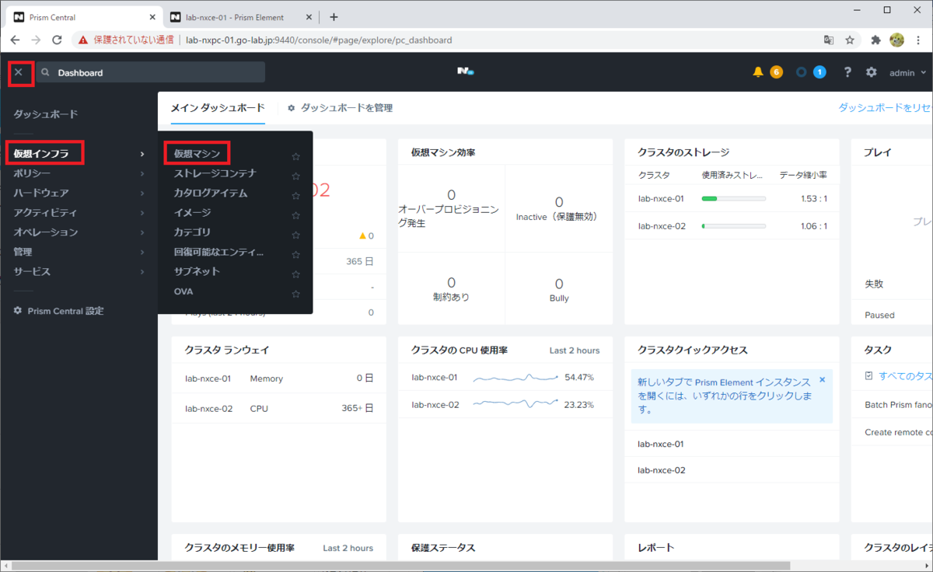
Task: Open Chrome three-dot menu
Action: pyautogui.click(x=918, y=40)
